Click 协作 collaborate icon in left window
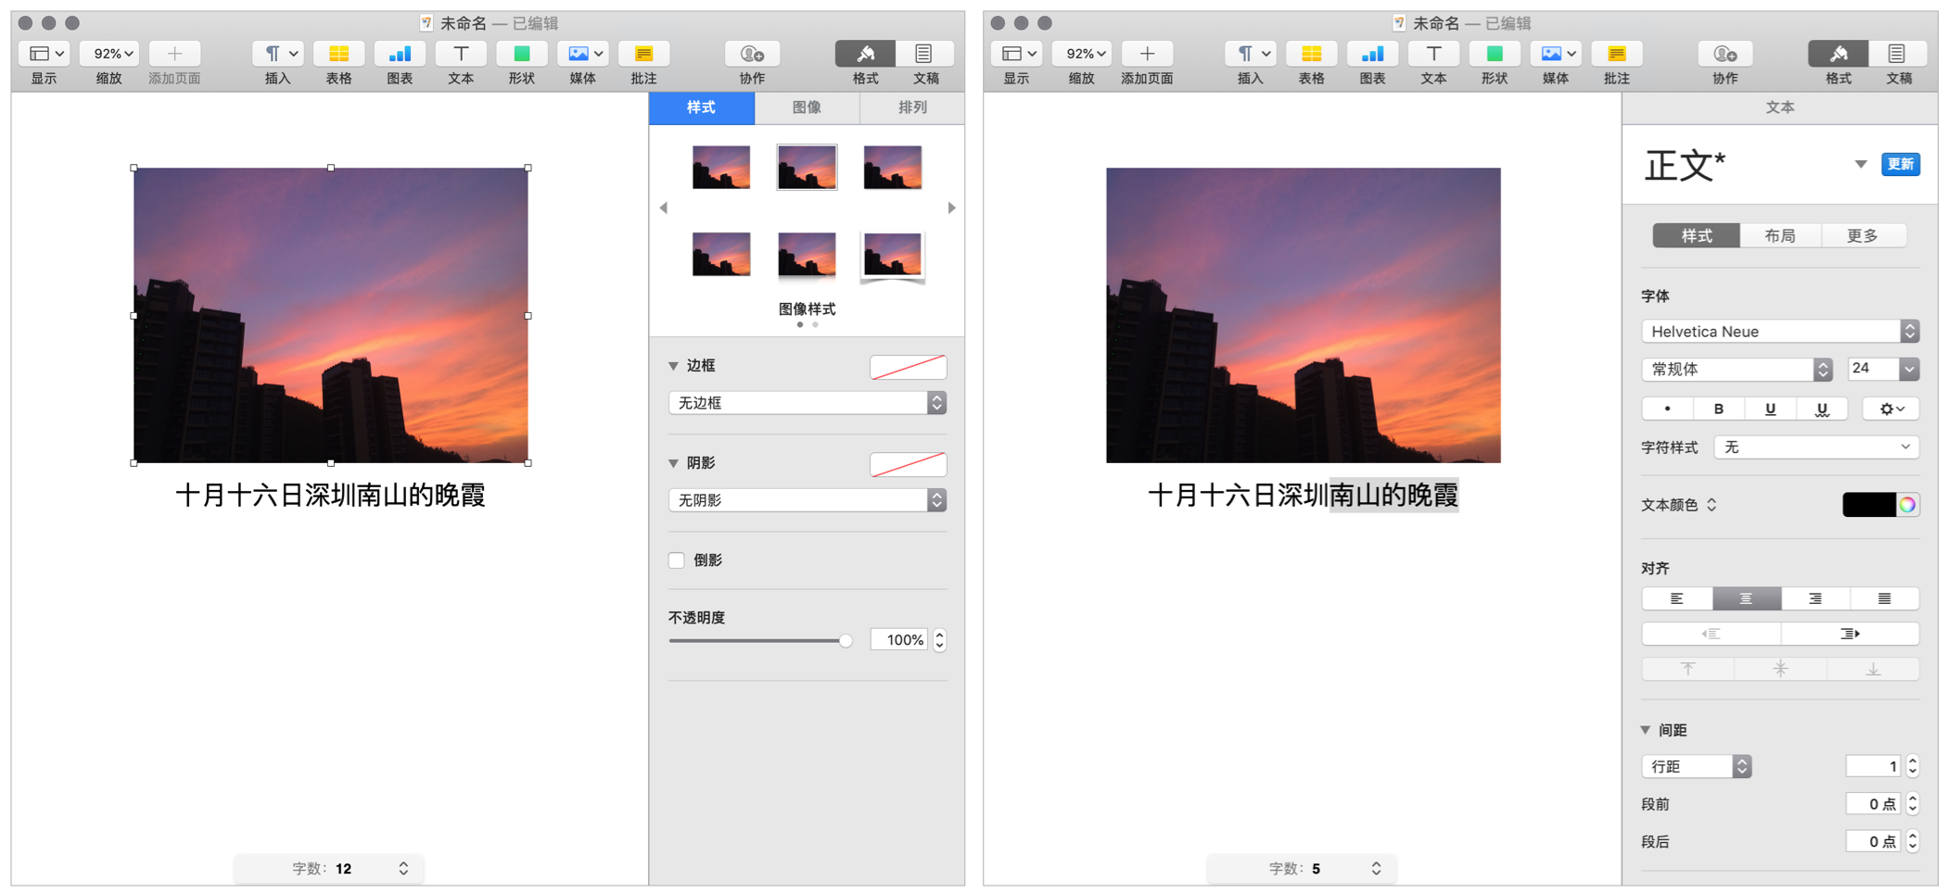Viewport: 1947px width, 893px height. 752,54
